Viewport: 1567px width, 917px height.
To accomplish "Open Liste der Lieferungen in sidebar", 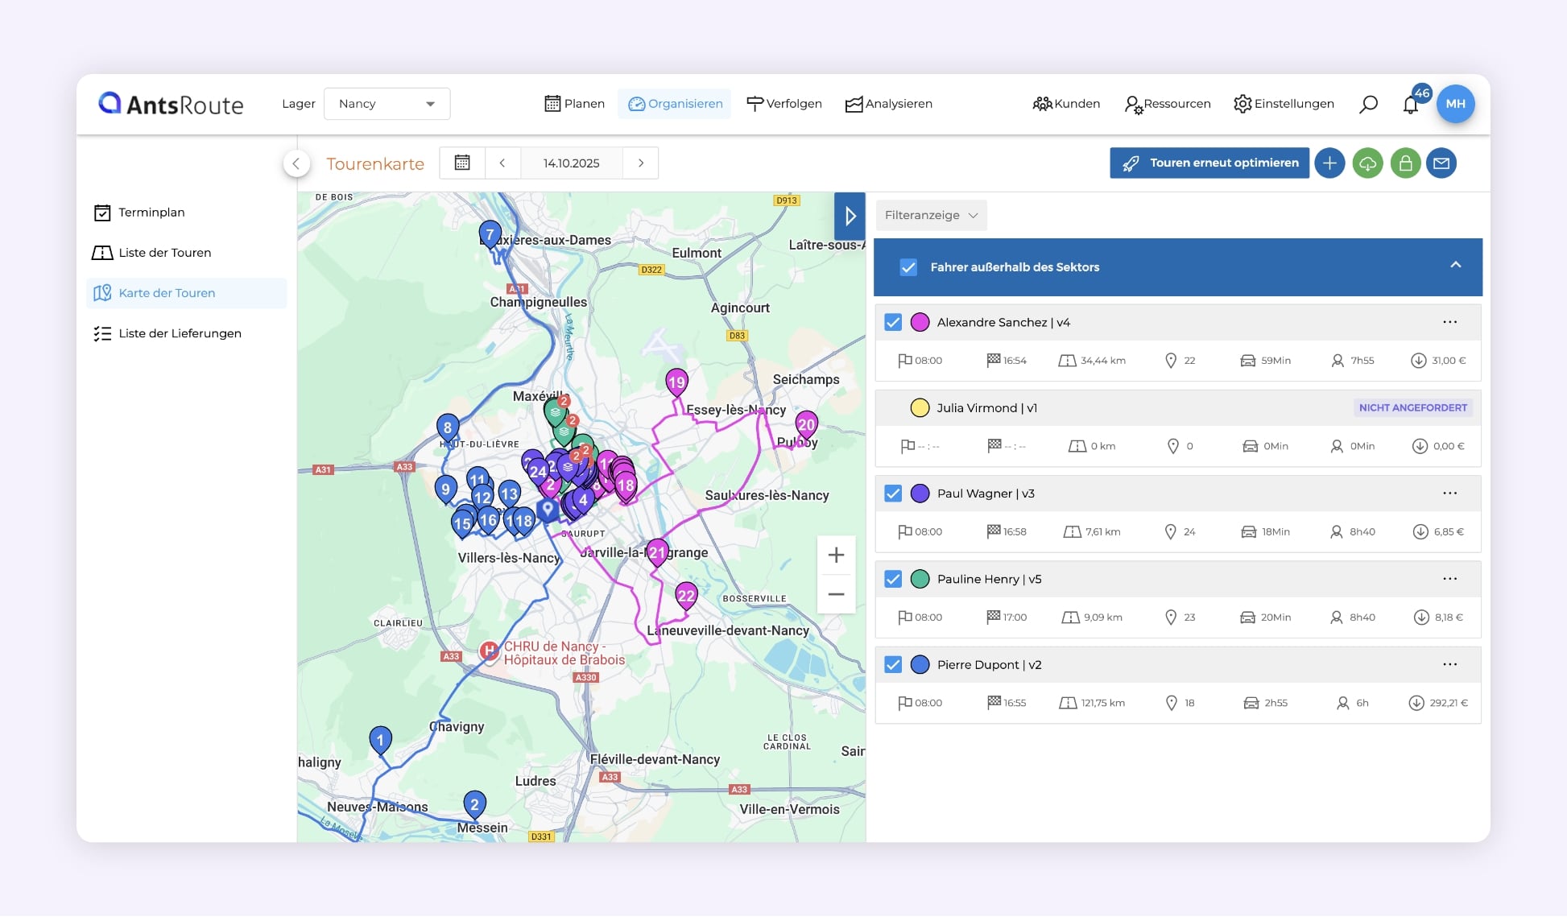I will (x=180, y=333).
